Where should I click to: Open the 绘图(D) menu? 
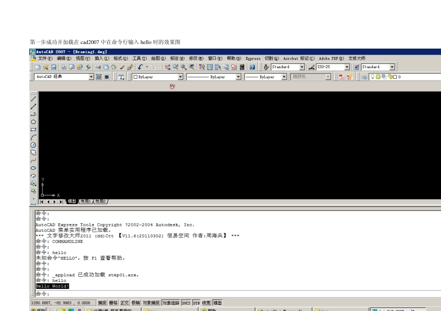point(158,58)
